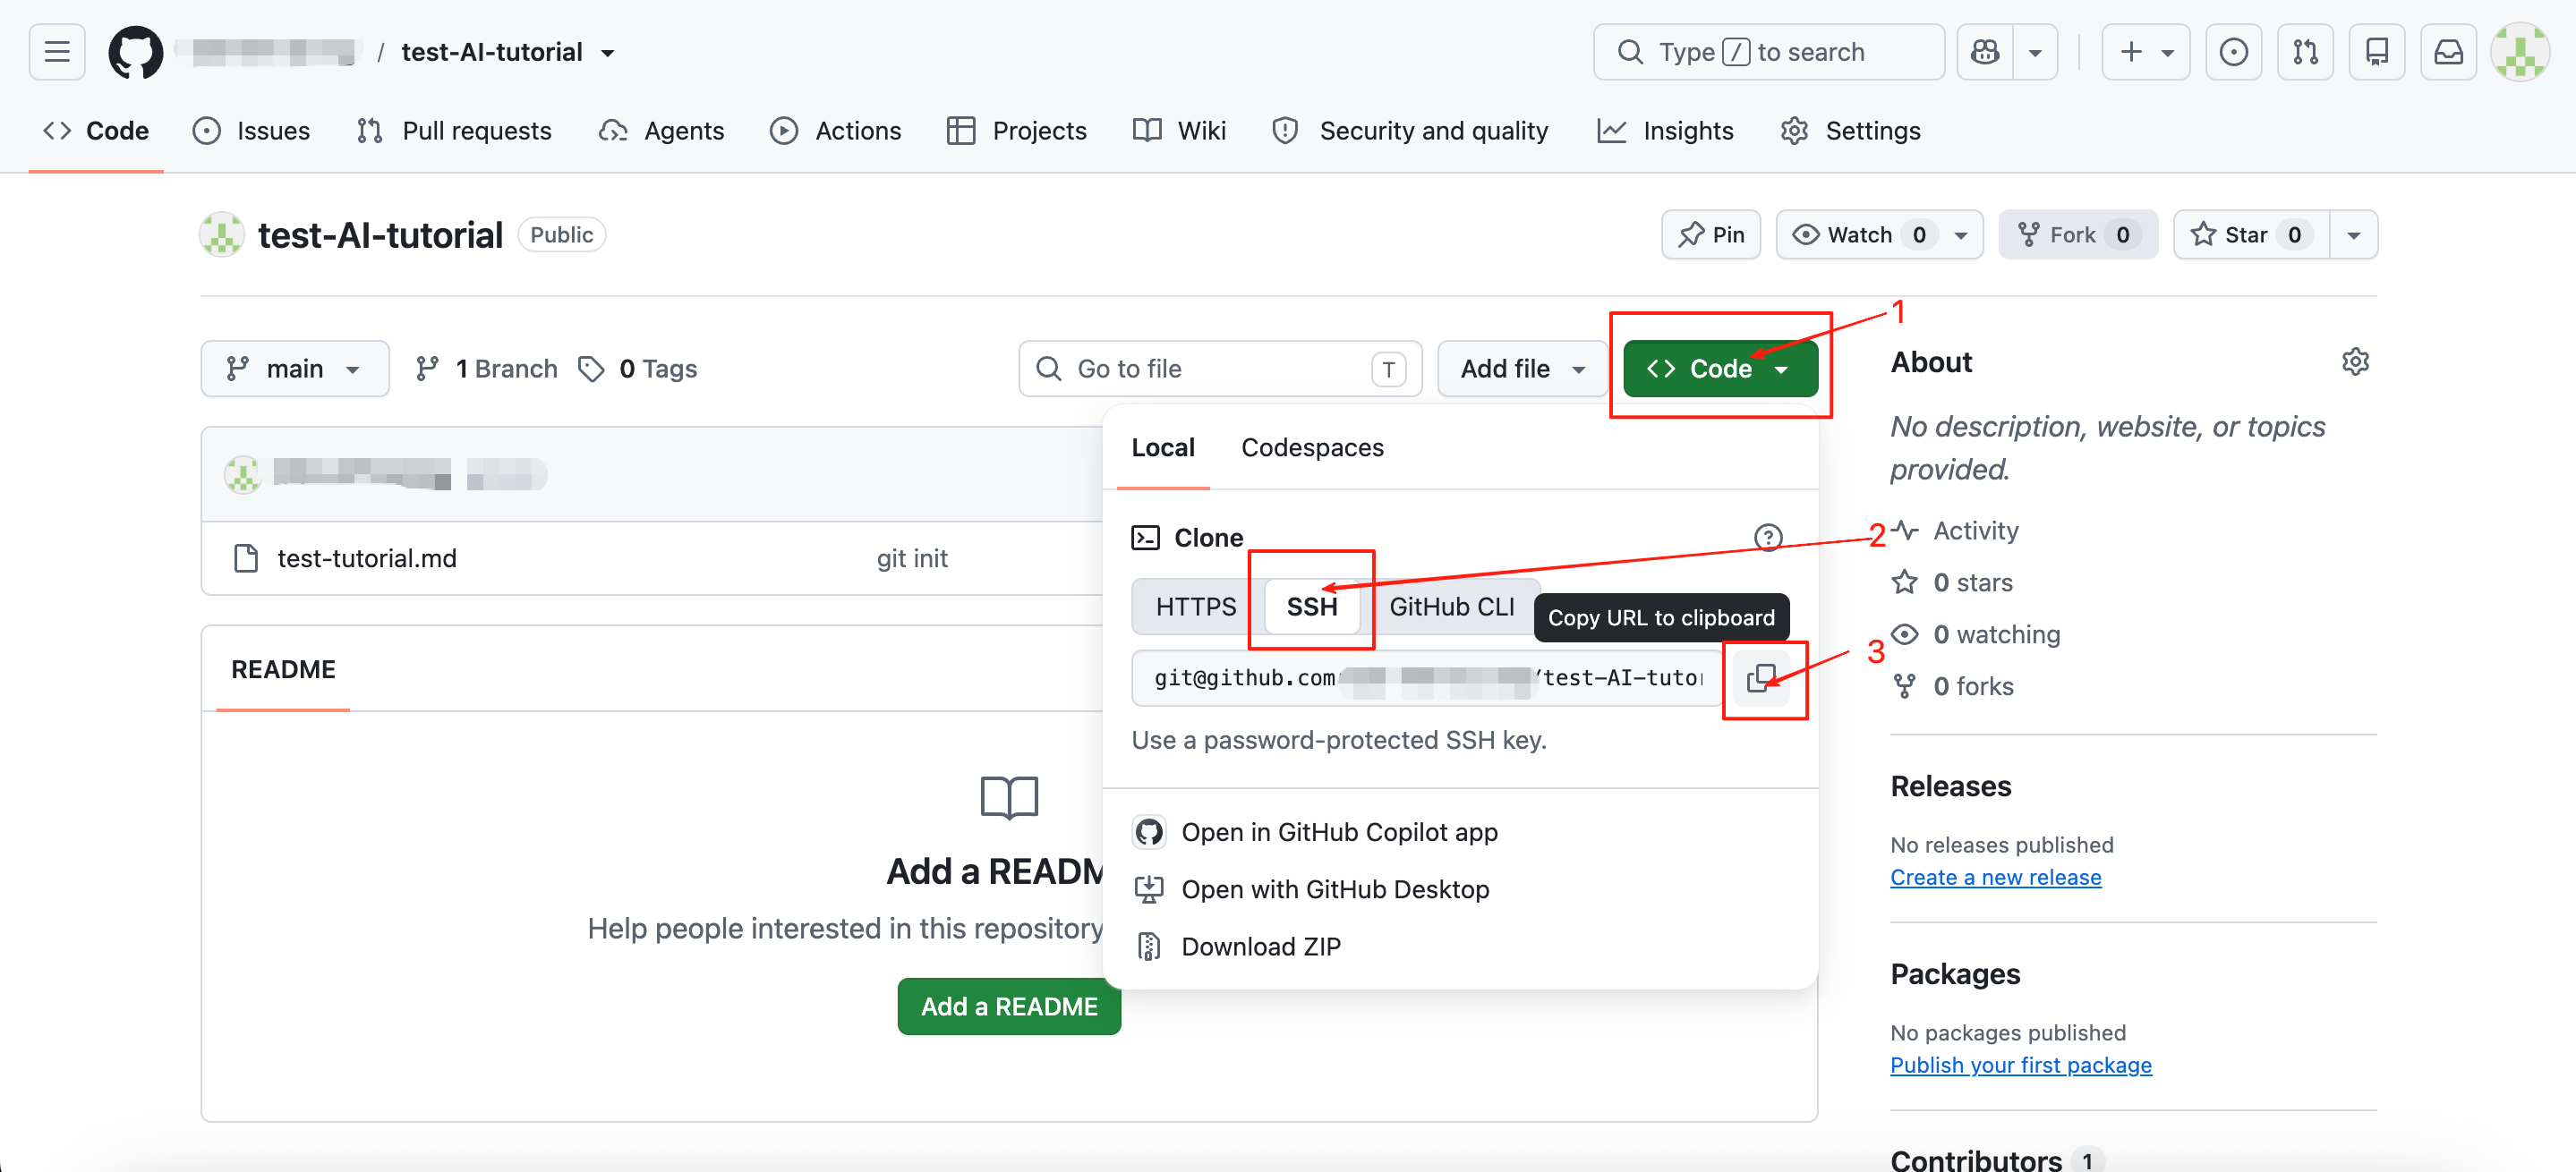Open the Agents tab
The image size is (2576, 1172).
661,131
